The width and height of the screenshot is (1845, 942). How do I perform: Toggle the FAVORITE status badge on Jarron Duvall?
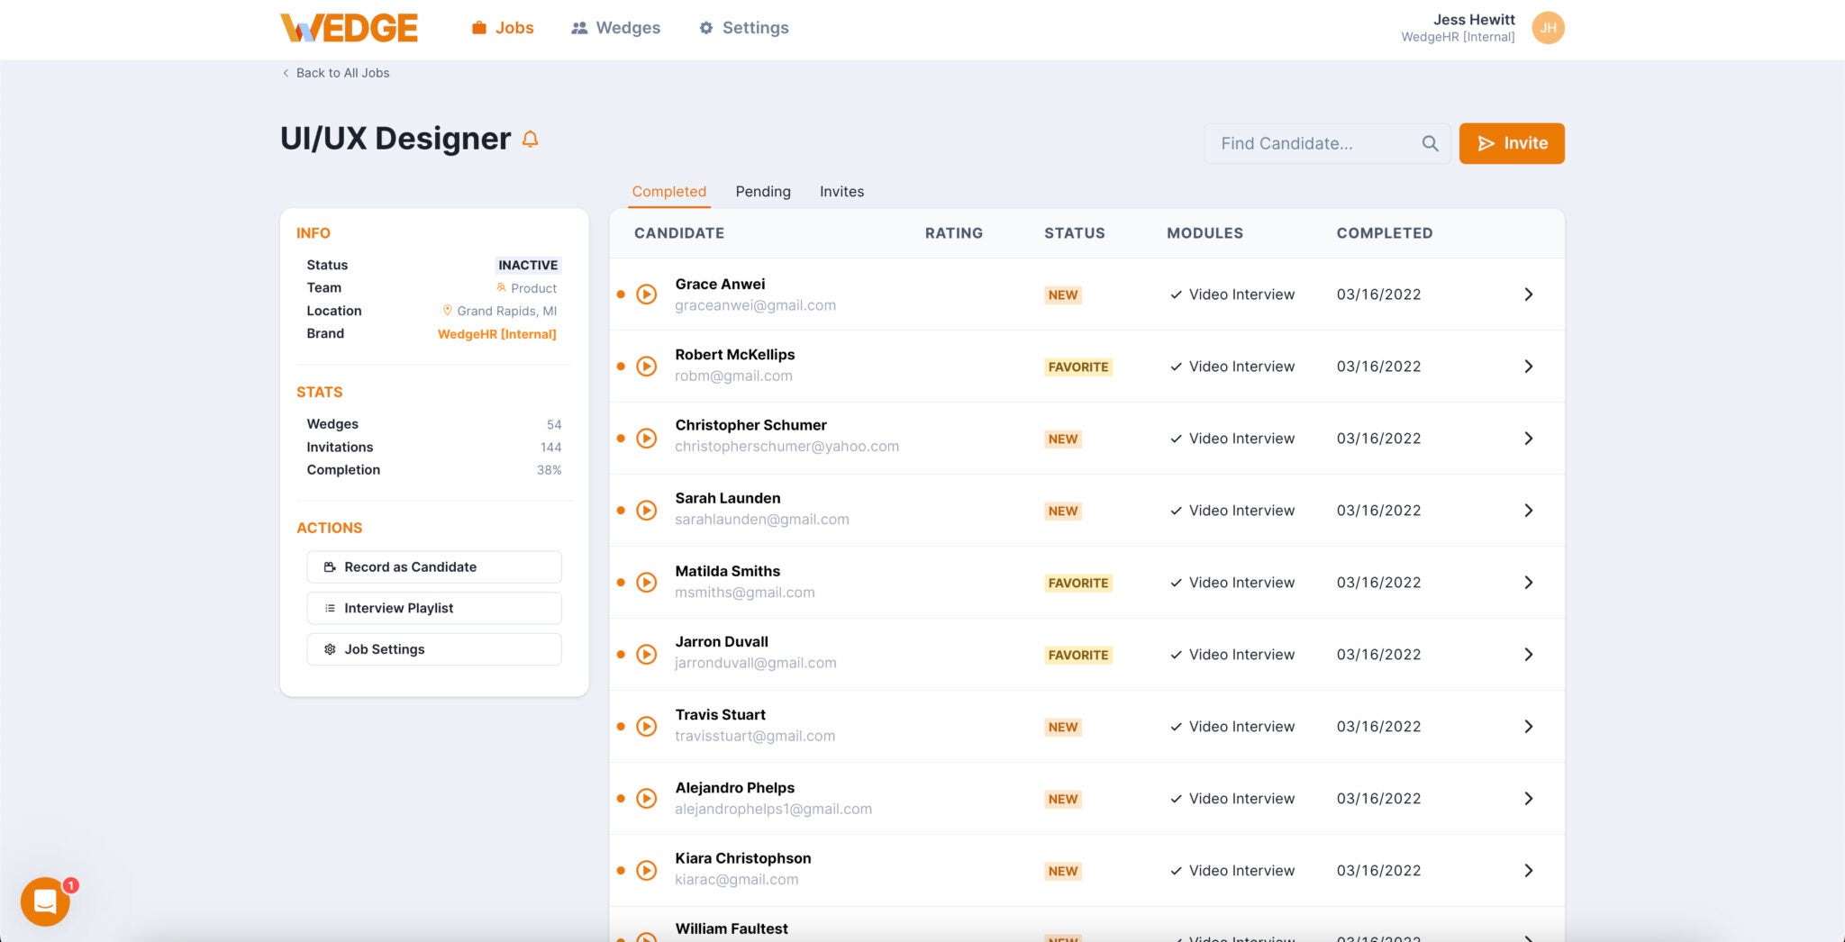point(1077,655)
